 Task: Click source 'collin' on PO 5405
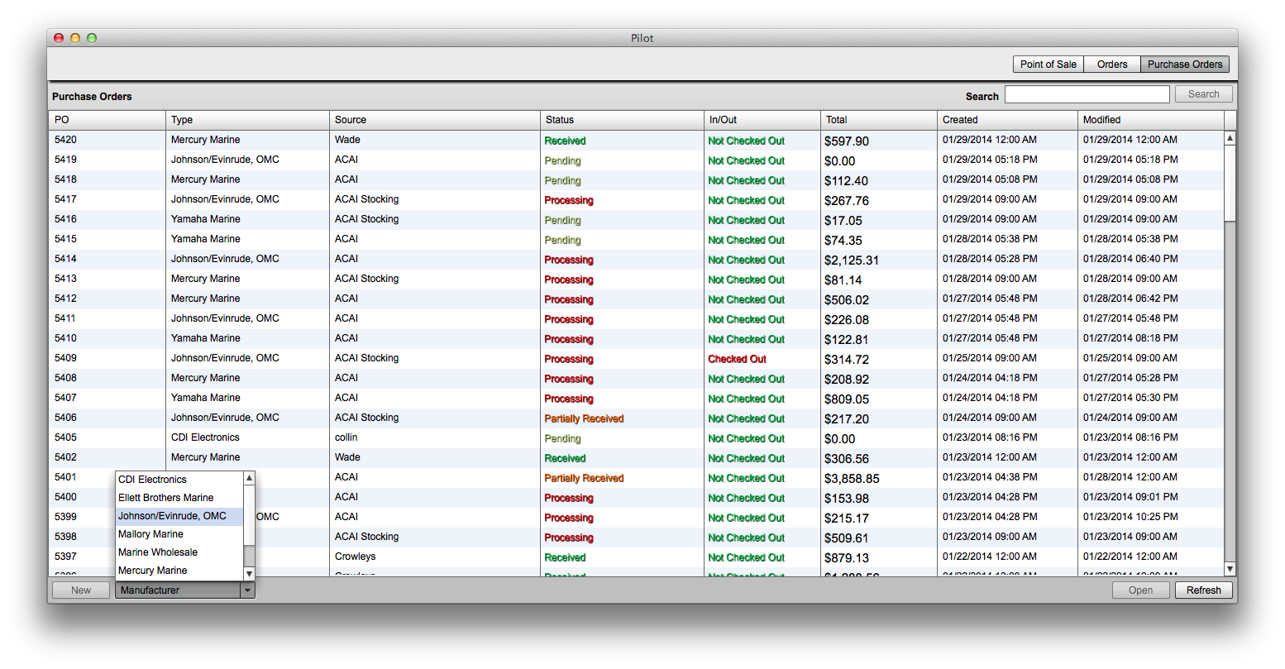[346, 437]
